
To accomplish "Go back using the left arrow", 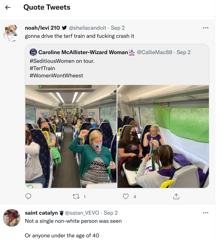I will pos(8,7).
